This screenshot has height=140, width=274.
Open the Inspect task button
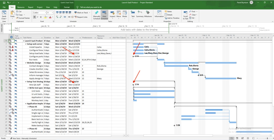point(112,15)
